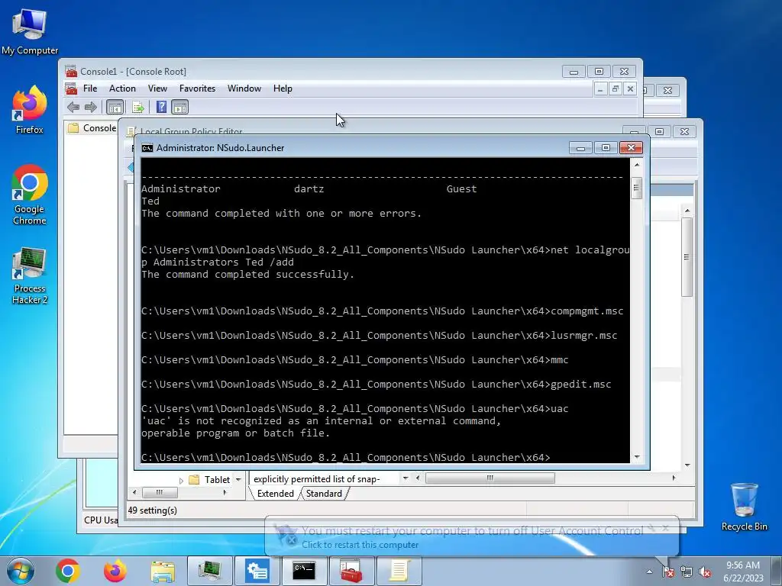This screenshot has width=782, height=586.
Task: Minimize the NSudo.Launcher window
Action: (x=580, y=147)
